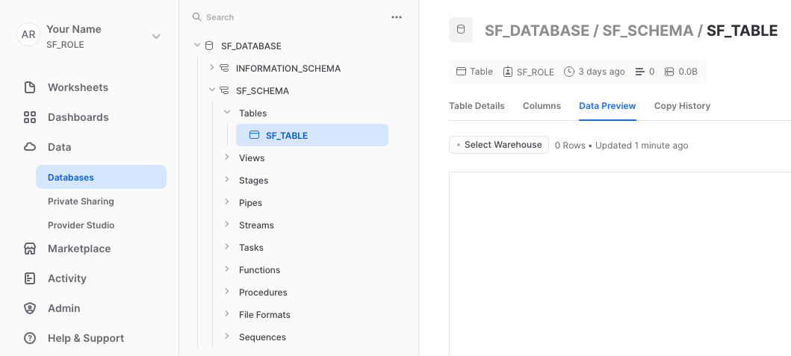The height and width of the screenshot is (356, 791).
Task: Open the Activity list icon
Action: pyautogui.click(x=30, y=278)
